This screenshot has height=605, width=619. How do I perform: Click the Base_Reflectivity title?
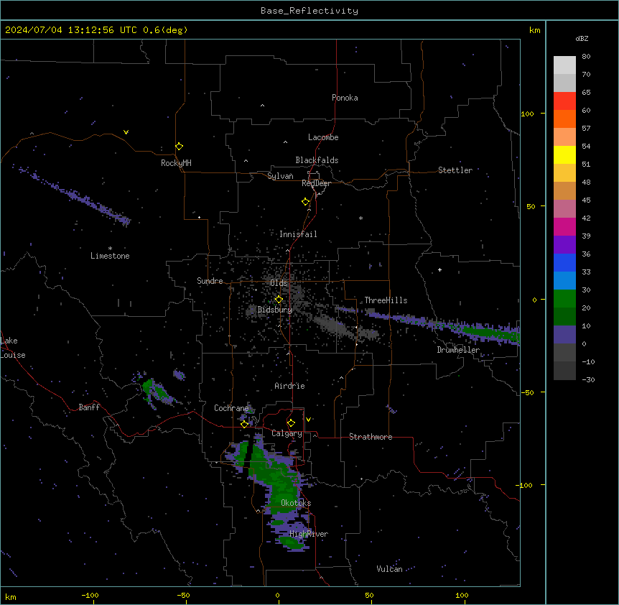(309, 11)
